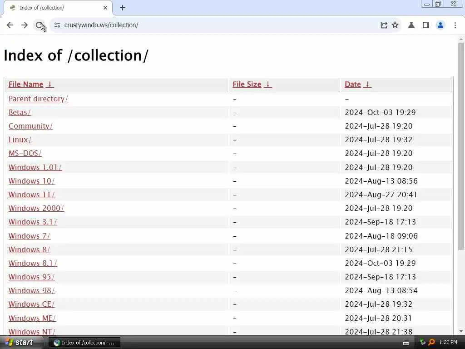Screen dimensions: 465x349
Task: Sort the listing by File Size
Action: click(x=247, y=84)
